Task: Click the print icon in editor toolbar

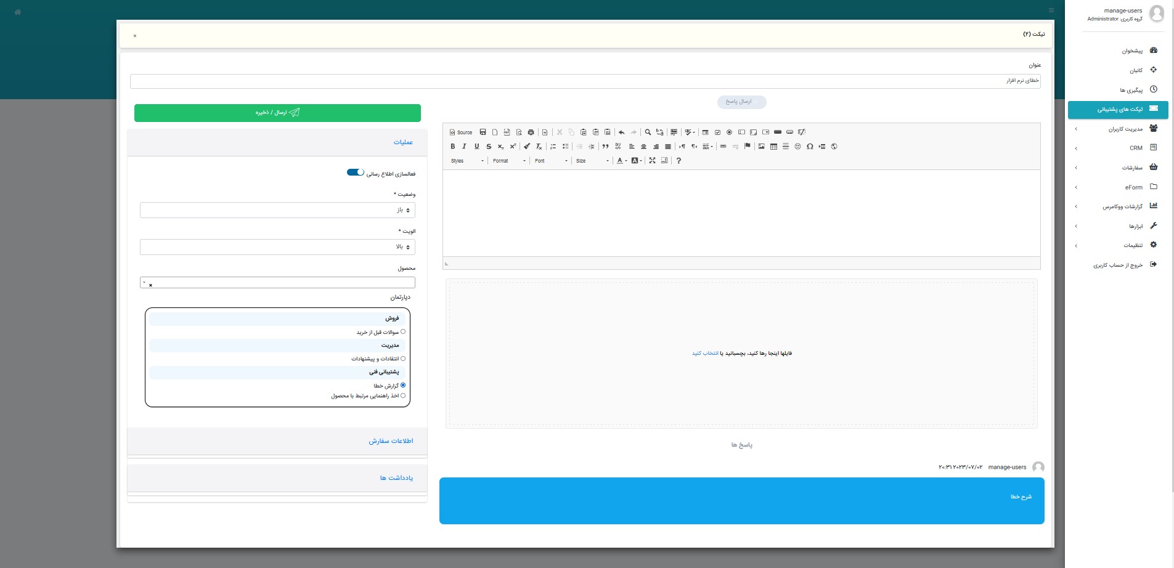Action: (531, 132)
